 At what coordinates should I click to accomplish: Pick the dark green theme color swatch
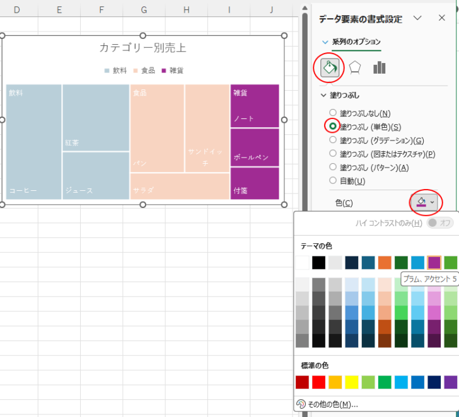coord(401,263)
